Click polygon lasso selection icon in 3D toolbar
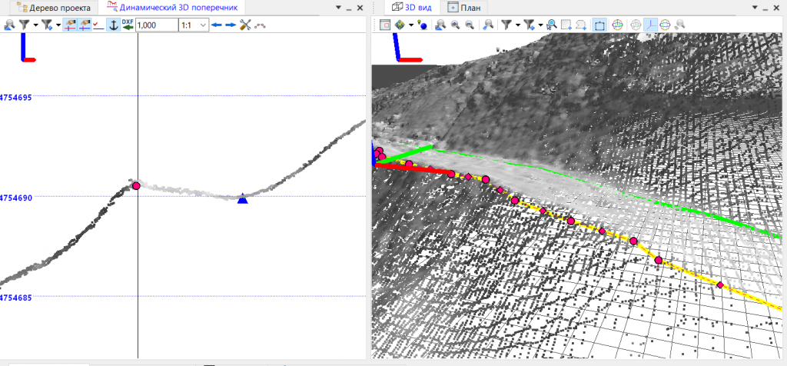 [581, 25]
